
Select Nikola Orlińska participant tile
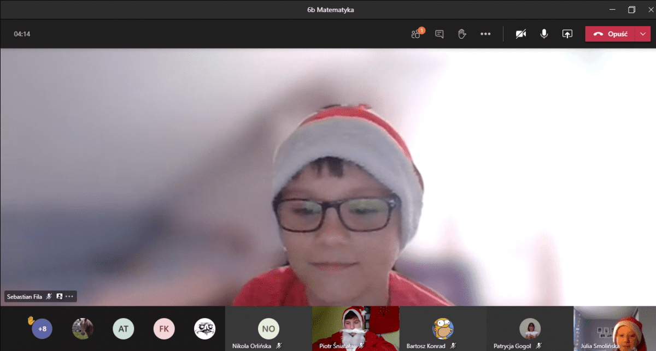[x=268, y=329]
